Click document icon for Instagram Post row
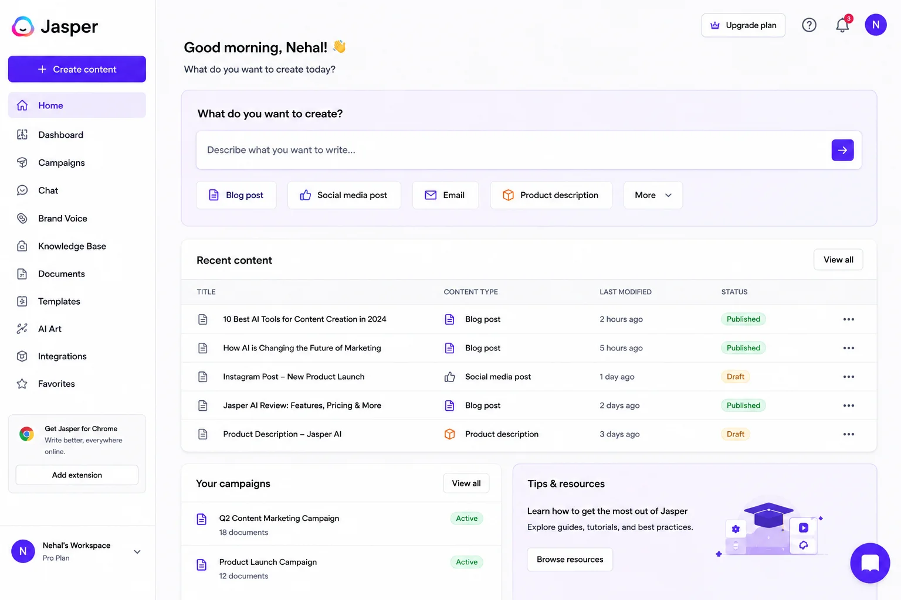 click(203, 377)
